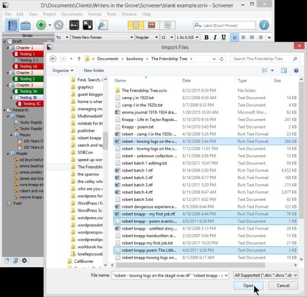
Task: Go back in Import Files dialog
Action: click(53, 59)
